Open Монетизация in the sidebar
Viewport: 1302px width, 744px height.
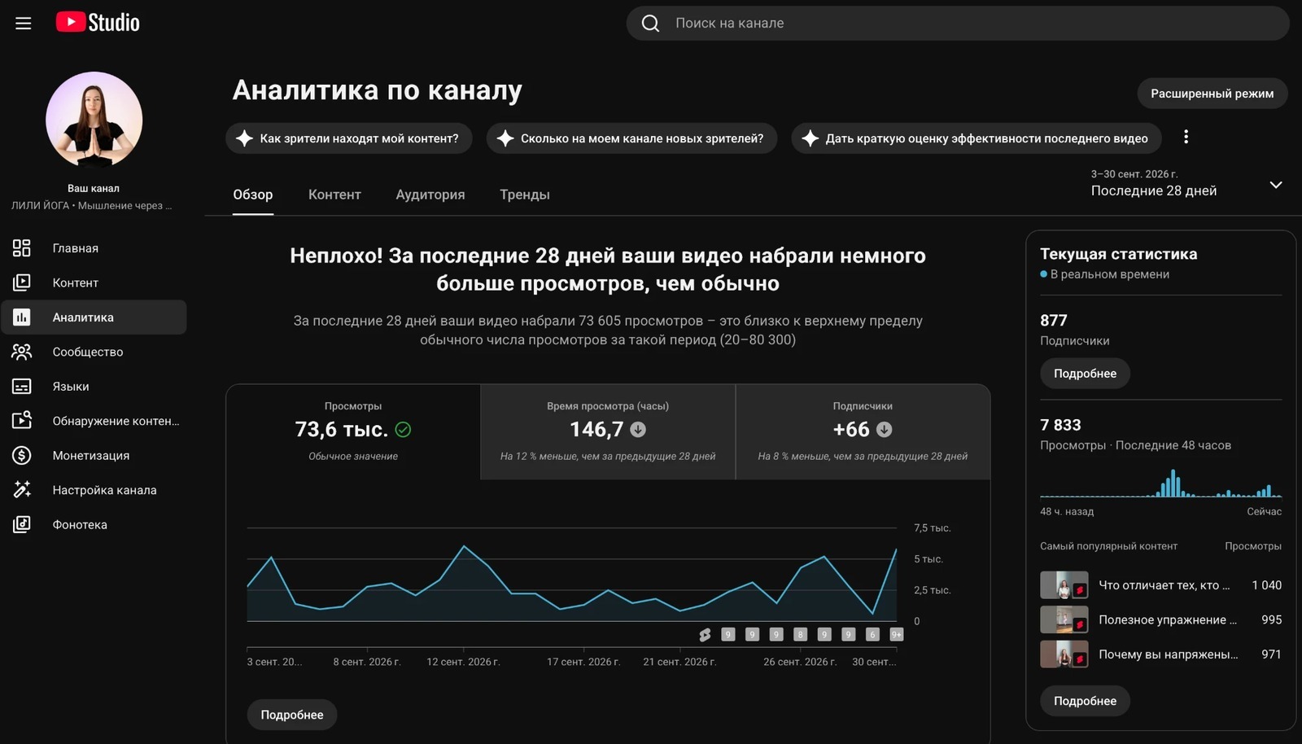tap(94, 456)
